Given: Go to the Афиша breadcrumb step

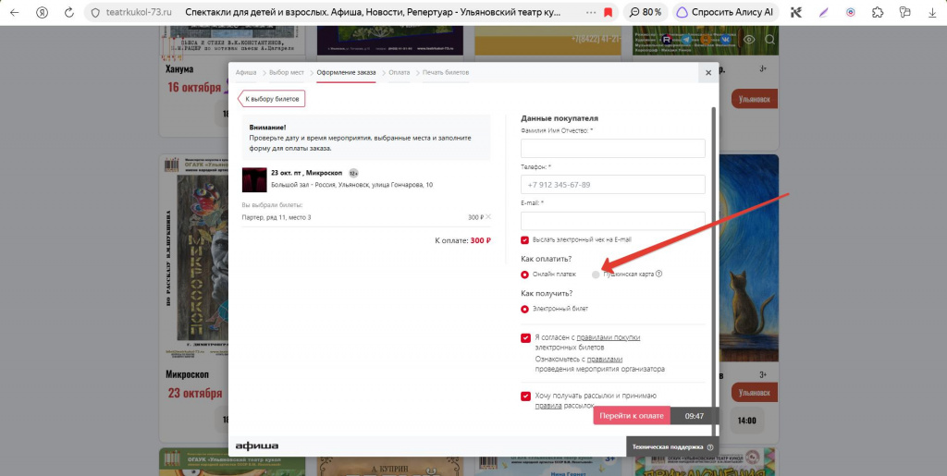Looking at the screenshot, I should pos(246,72).
